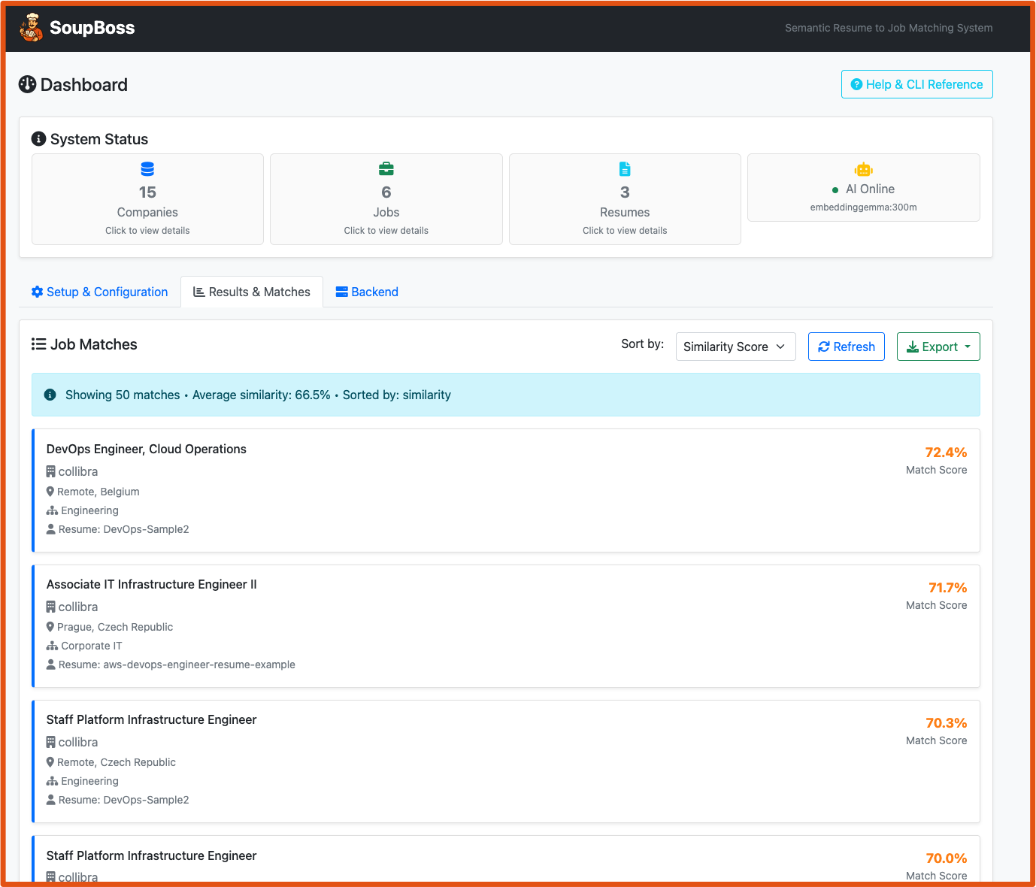Image resolution: width=1036 pixels, height=887 pixels.
Task: Click the info icon in matches banner
Action: pos(50,395)
